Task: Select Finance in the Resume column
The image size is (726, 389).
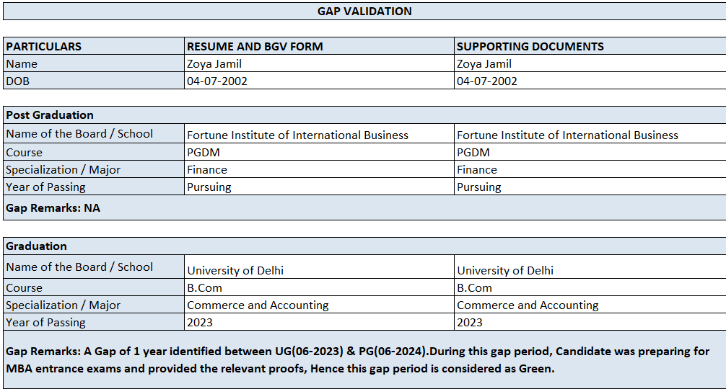Action: [x=319, y=169]
